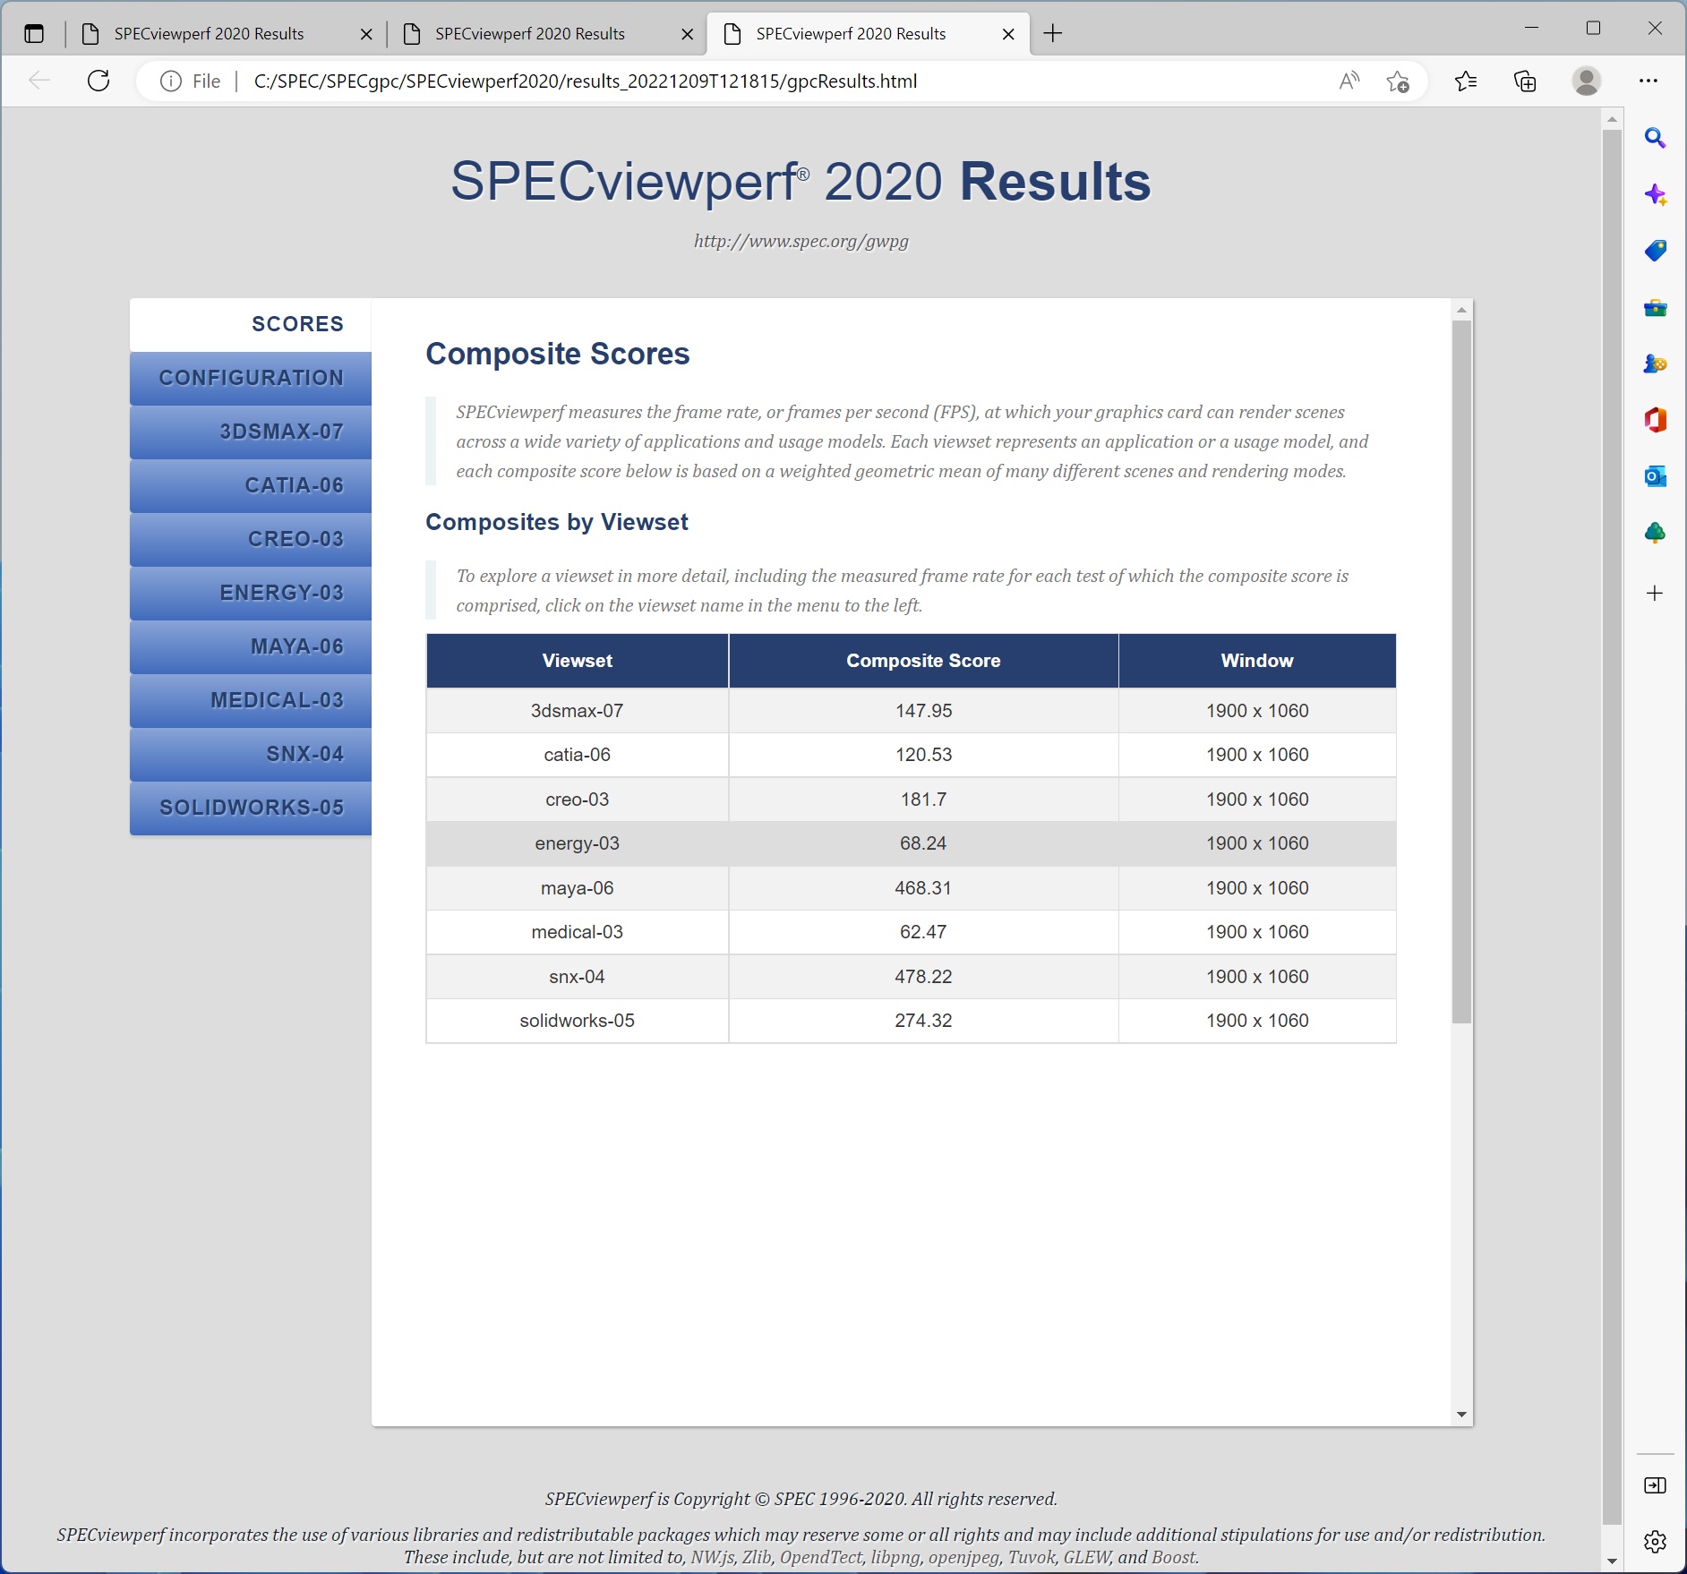The height and width of the screenshot is (1574, 1687).
Task: Click the results panel vertical scrollbar
Action: point(1461,672)
